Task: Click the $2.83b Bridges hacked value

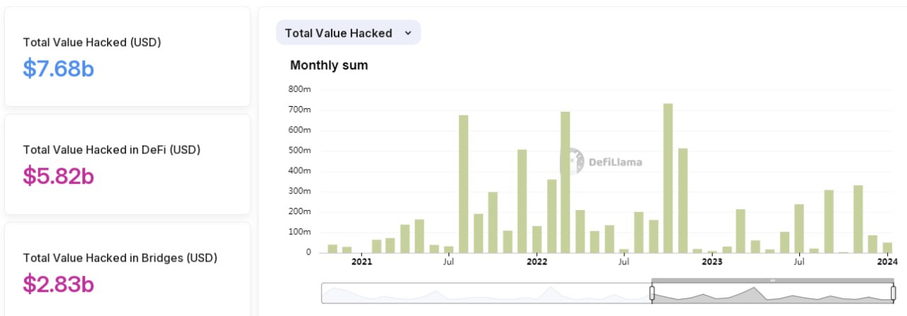Action: click(x=58, y=283)
